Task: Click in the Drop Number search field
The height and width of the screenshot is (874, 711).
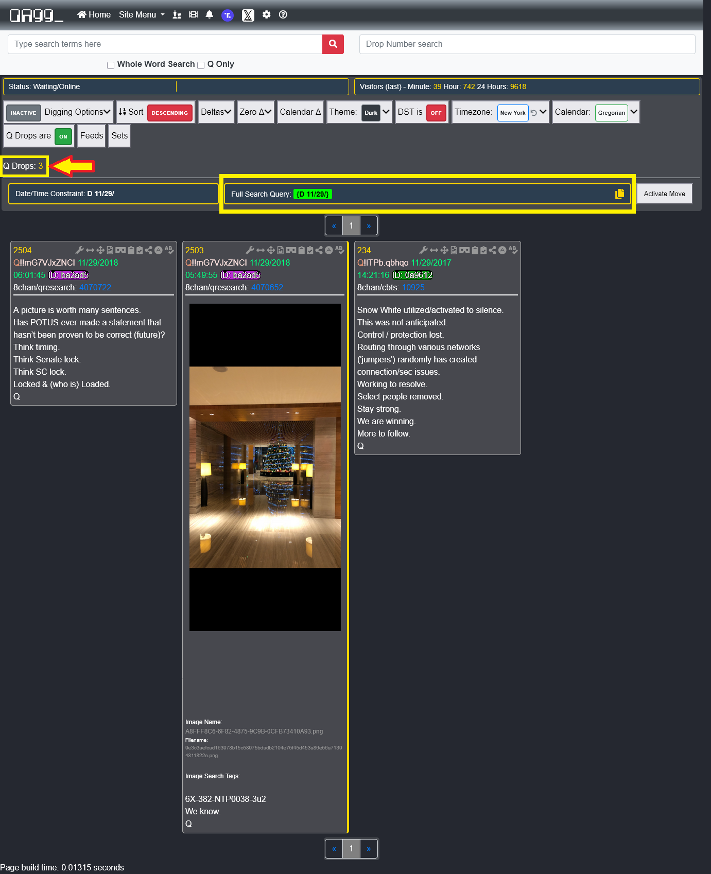Action: 527,44
